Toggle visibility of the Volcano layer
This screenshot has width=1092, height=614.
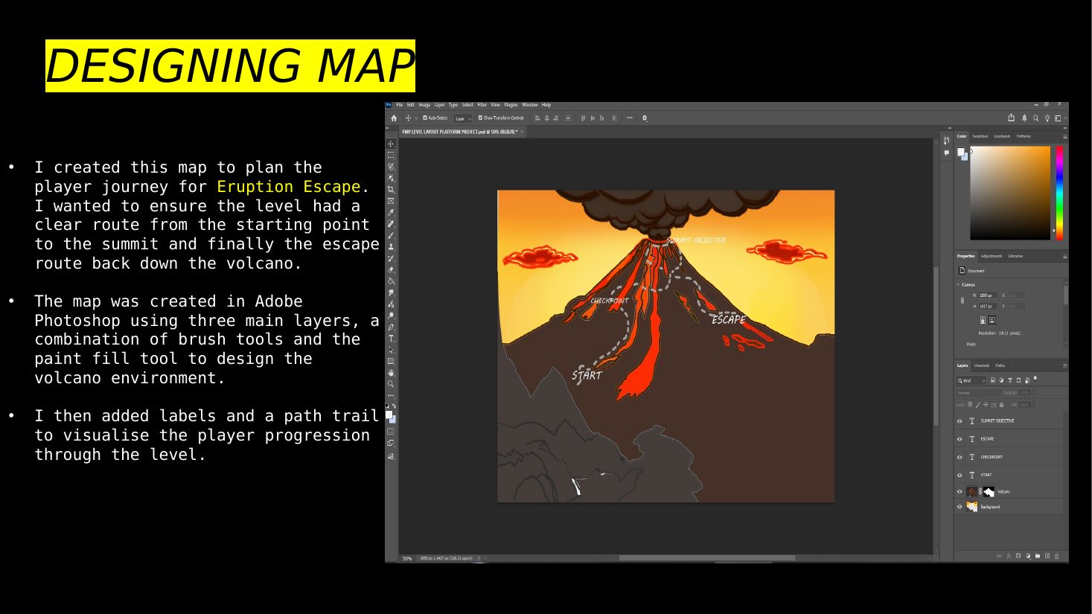(960, 492)
